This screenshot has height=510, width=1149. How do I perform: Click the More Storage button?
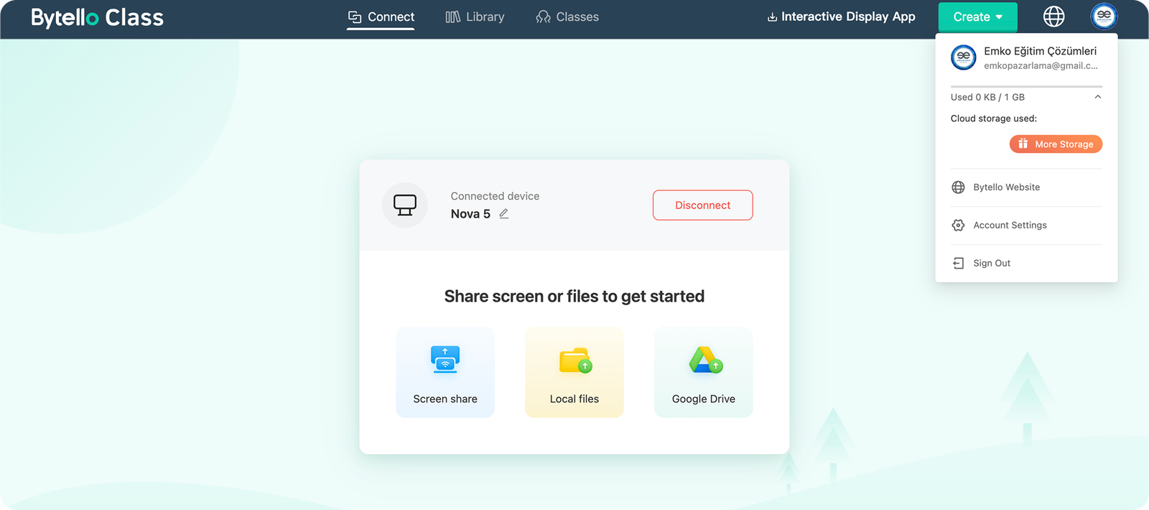click(1056, 144)
